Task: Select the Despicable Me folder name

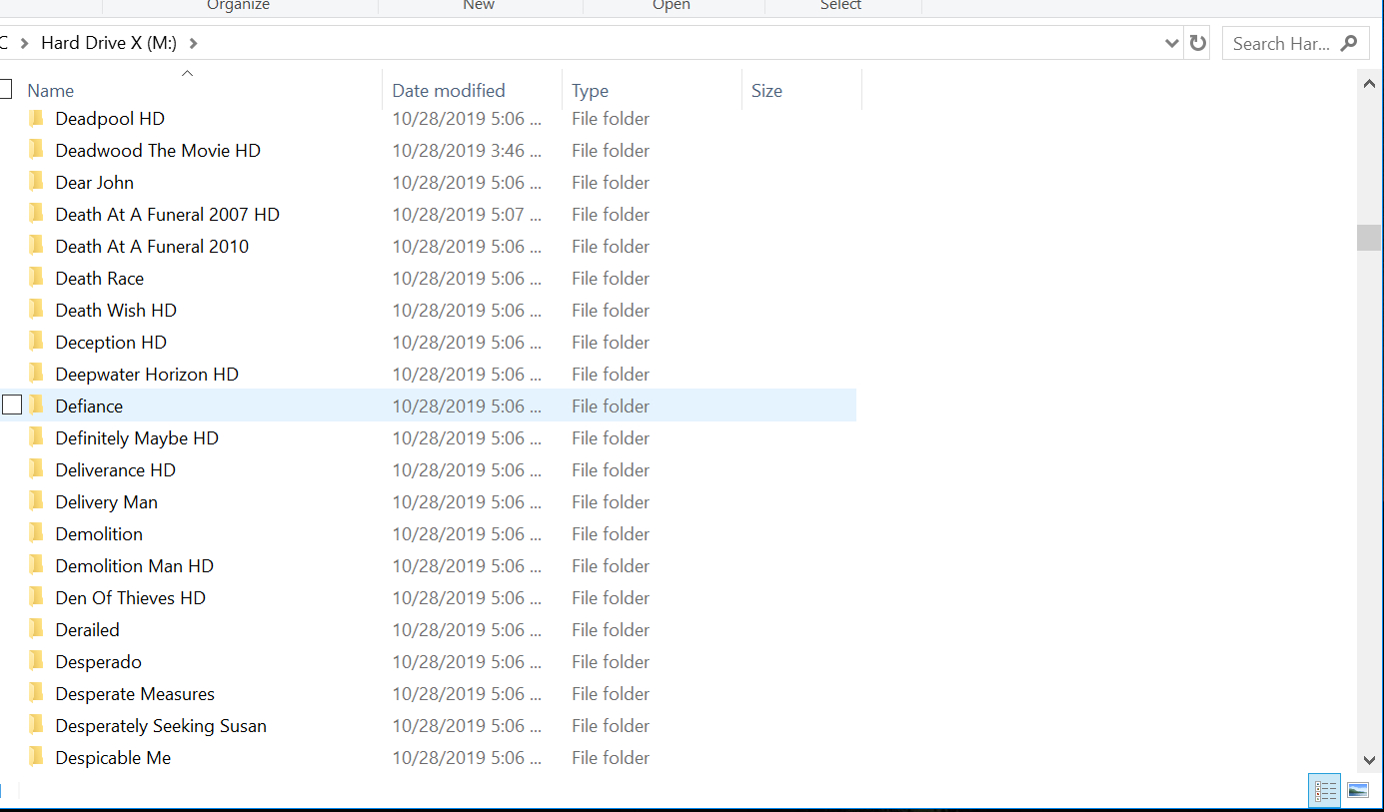Action: [x=113, y=758]
